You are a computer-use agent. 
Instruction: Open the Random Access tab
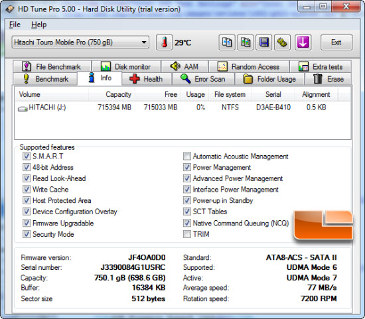[x=249, y=66]
